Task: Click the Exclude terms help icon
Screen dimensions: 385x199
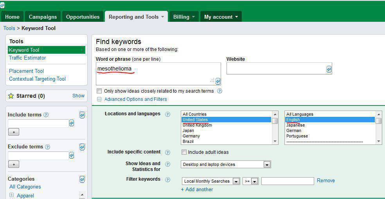Action: pos(48,147)
